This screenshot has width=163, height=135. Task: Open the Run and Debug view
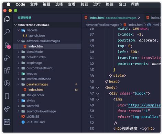(x=7, y=58)
